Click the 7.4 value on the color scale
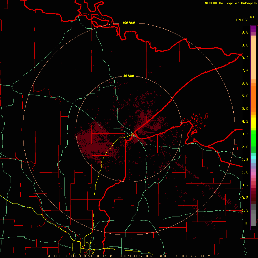Viewport: 258px width, 258px height. (x=245, y=71)
